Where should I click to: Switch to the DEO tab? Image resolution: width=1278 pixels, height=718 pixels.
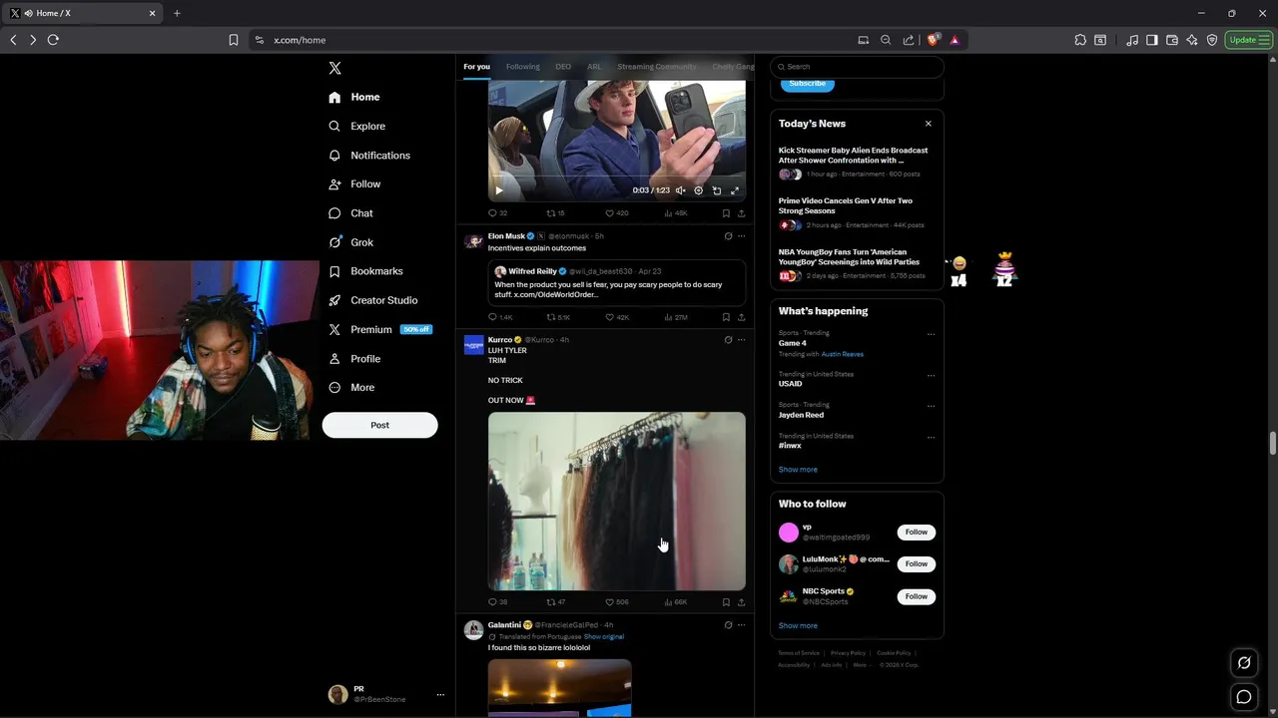pyautogui.click(x=563, y=67)
